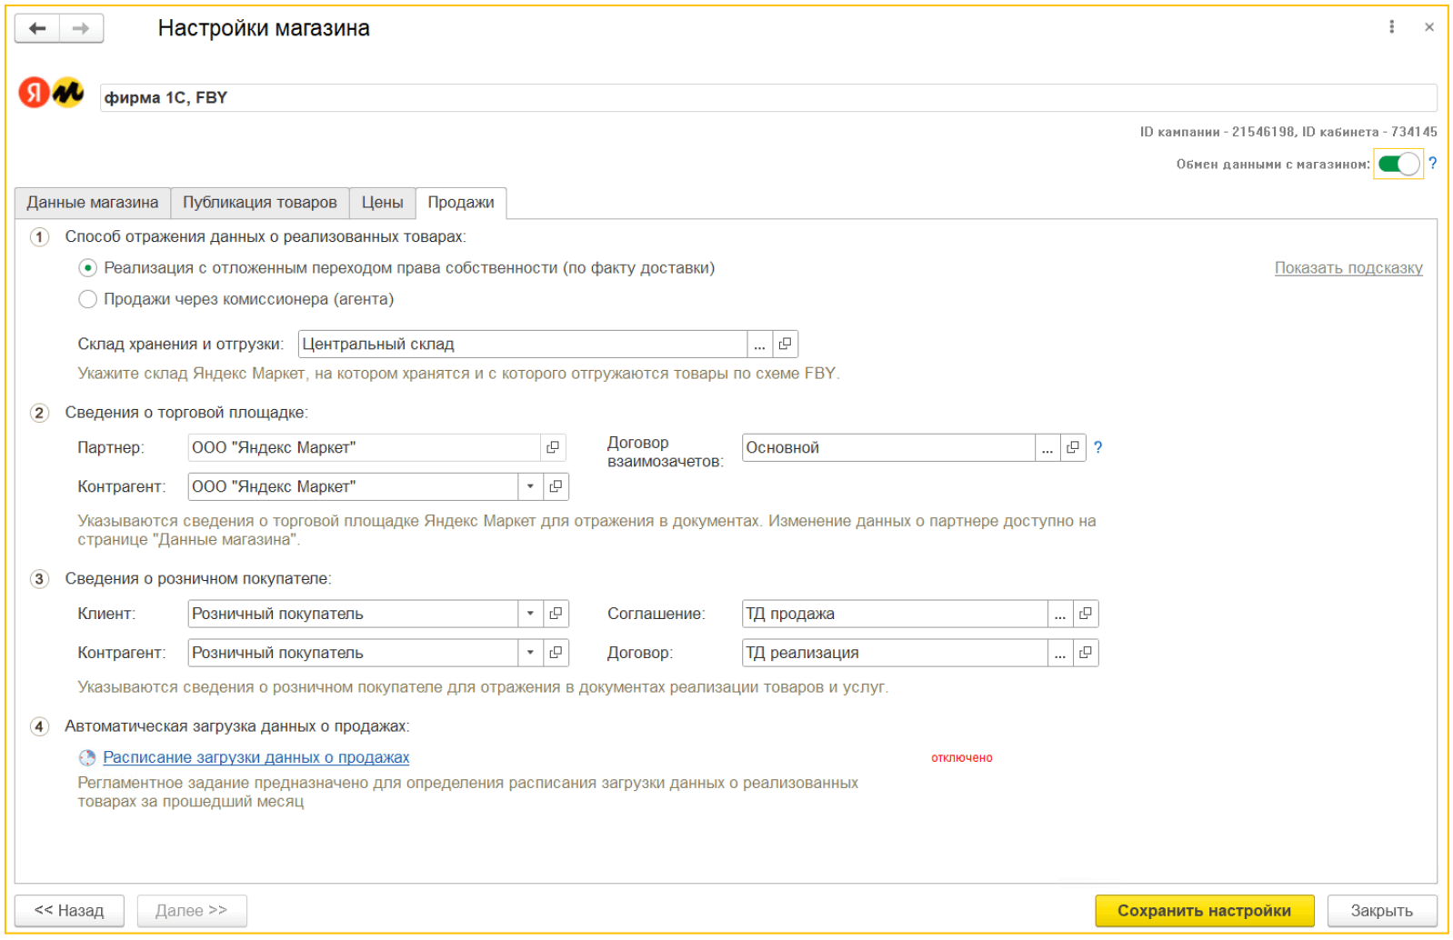Switch to the Публикация товаров tab

(259, 203)
